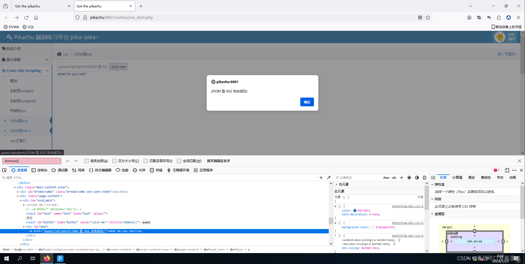
Task: Open the DVWA bookmark
Action: pyautogui.click(x=11, y=27)
